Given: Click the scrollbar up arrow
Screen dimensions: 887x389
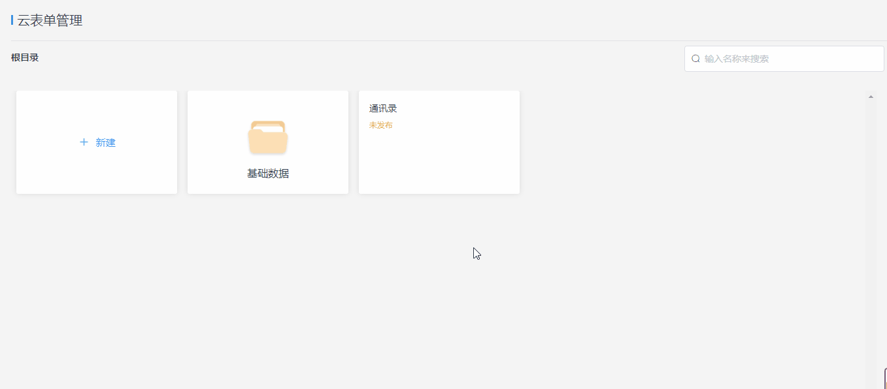Looking at the screenshot, I should click(871, 97).
